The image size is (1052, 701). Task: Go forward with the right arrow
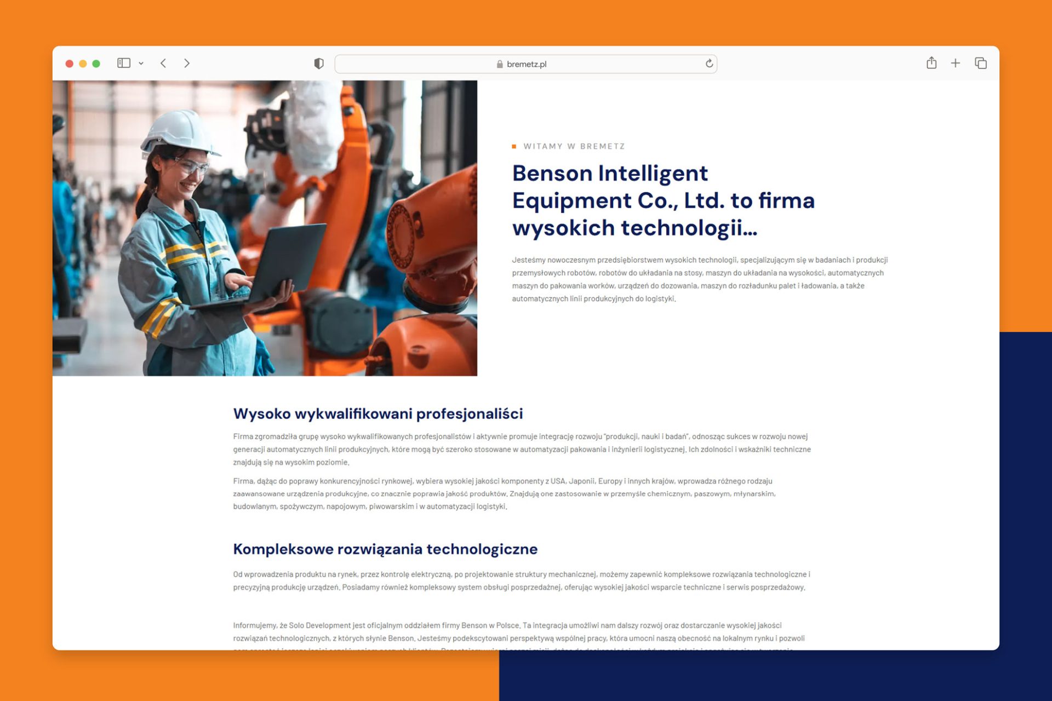point(187,64)
